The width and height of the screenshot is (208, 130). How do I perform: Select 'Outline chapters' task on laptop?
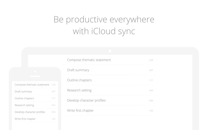[x=79, y=80]
